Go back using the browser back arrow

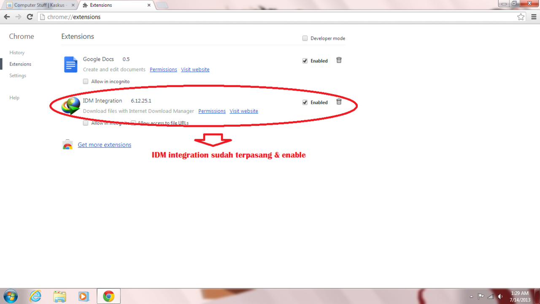click(x=7, y=17)
